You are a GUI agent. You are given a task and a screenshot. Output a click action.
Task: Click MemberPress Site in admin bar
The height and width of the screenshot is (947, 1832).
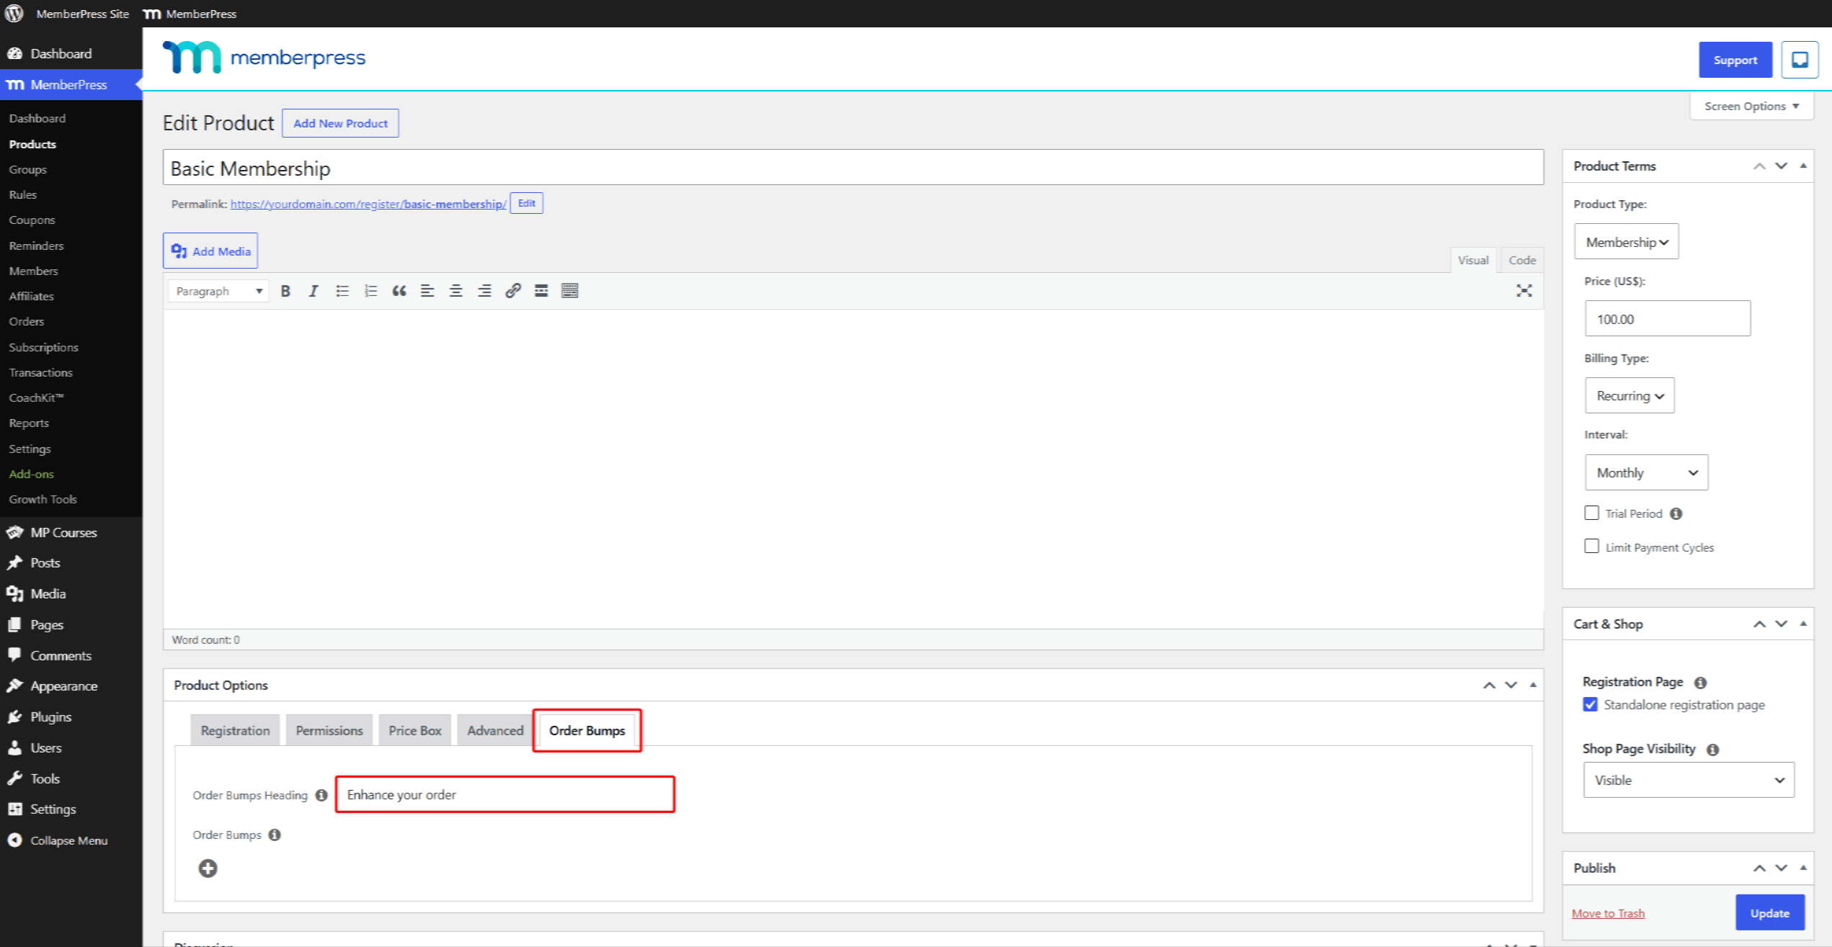pos(82,14)
